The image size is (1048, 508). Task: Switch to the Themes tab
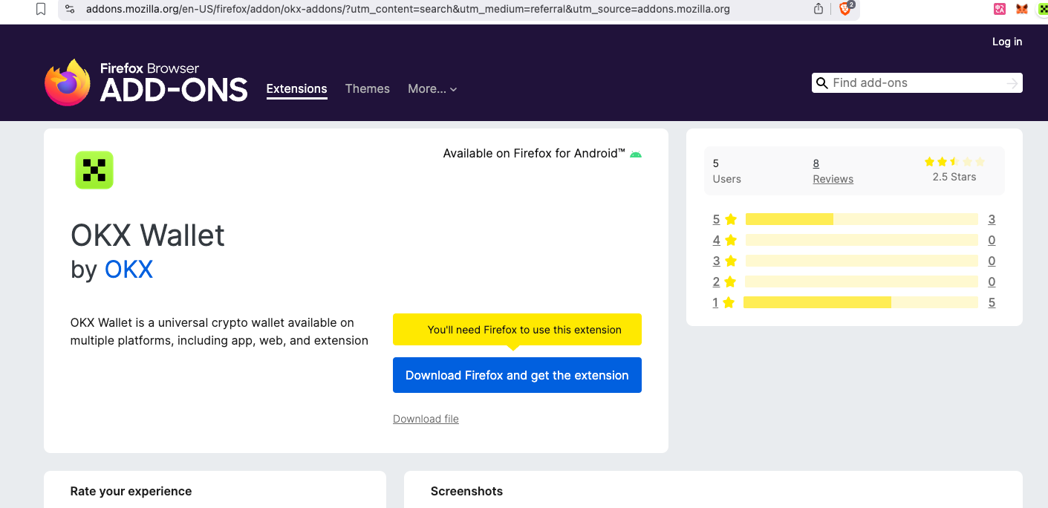(367, 89)
